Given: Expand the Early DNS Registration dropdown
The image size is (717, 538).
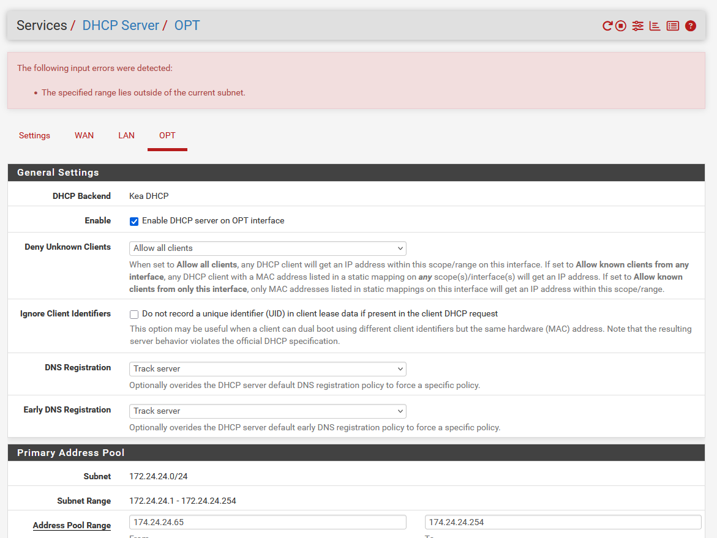Looking at the screenshot, I should pos(268,411).
